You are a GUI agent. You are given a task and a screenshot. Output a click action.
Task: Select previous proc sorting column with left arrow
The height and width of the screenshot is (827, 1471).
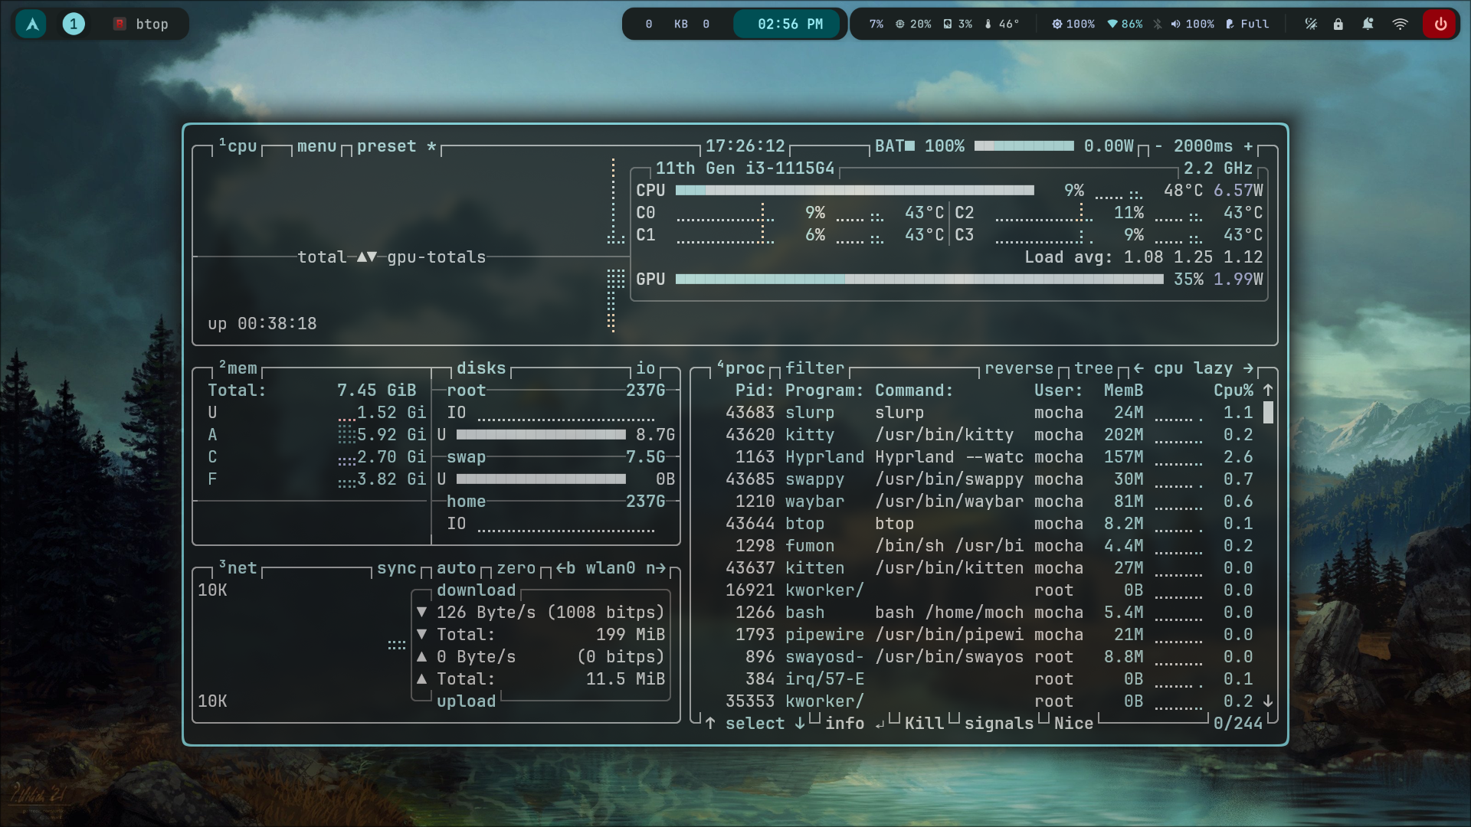[1138, 368]
